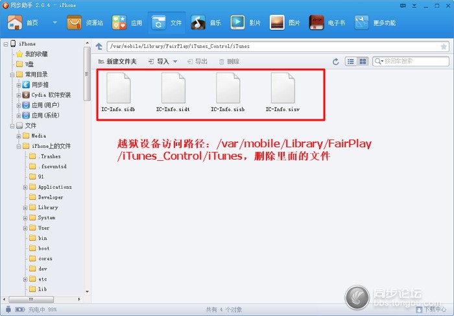Open the 更多功能 tools icon

pos(361,23)
